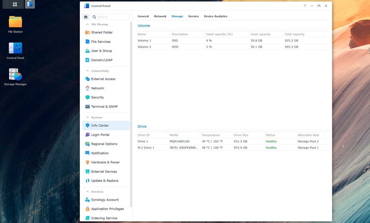370x223 pixels.
Task: Open File Services icon
Action: coord(87,42)
